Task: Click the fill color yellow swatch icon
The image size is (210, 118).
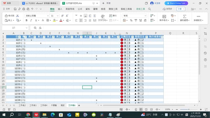Action: (54, 20)
